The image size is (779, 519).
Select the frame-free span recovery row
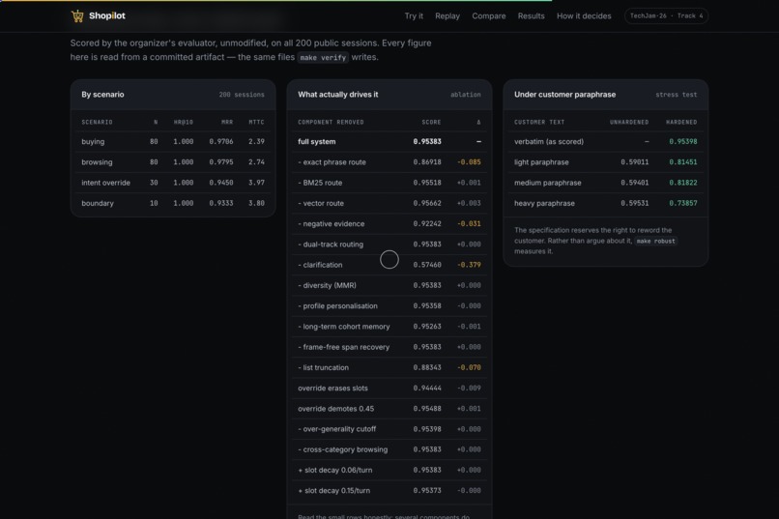pos(389,347)
